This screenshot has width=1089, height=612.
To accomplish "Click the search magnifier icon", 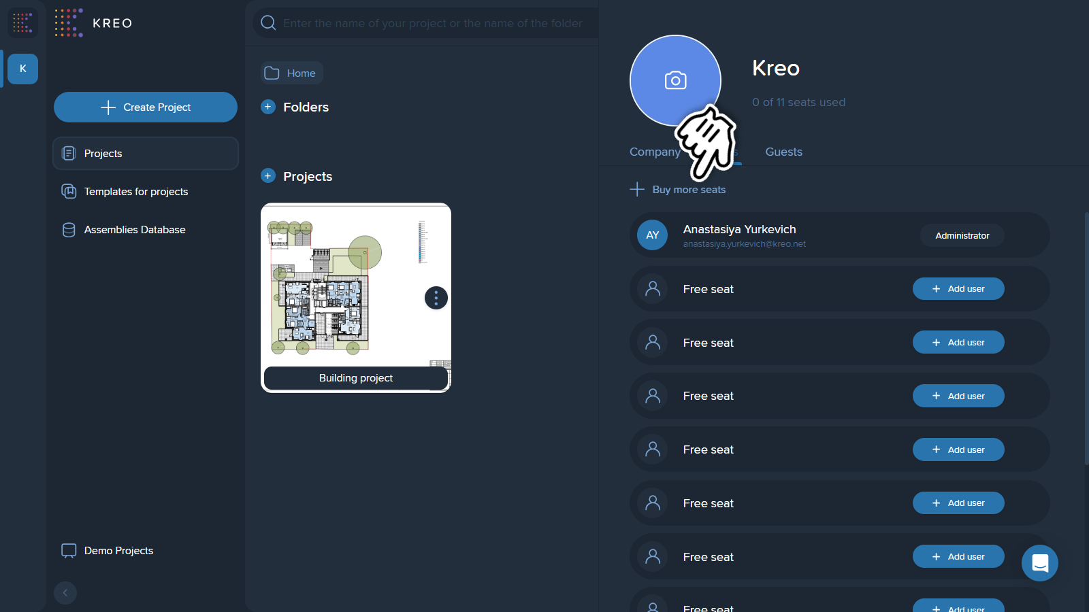I will (x=268, y=22).
